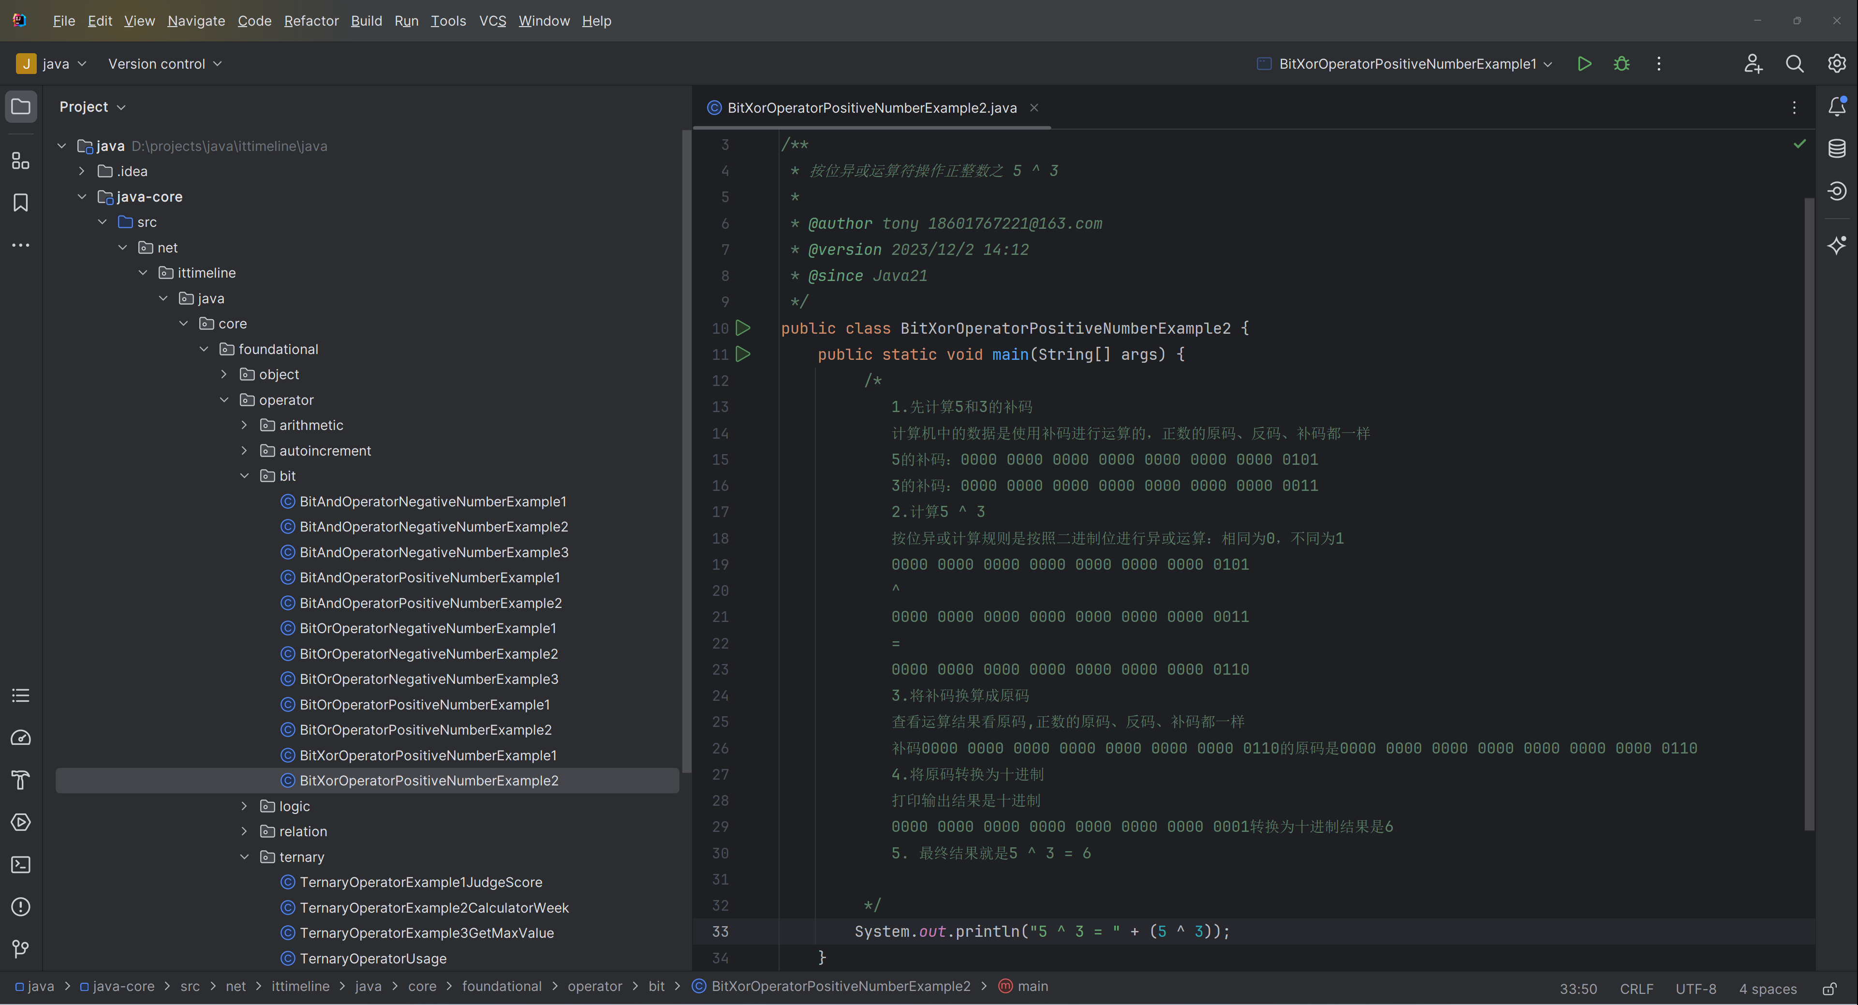1858x1005 pixels.
Task: Open the Build menu
Action: click(x=367, y=21)
